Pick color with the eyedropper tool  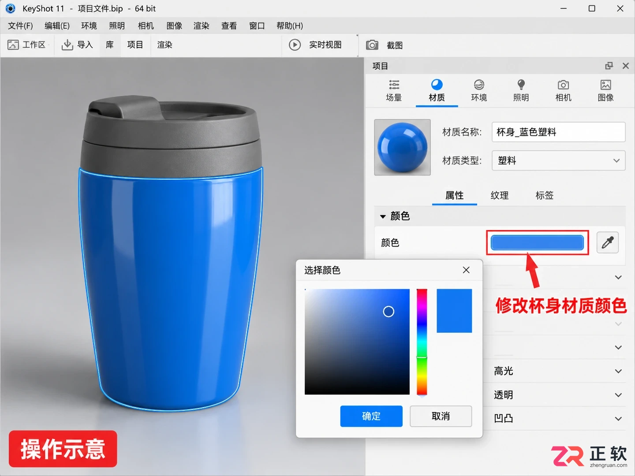[x=608, y=242]
